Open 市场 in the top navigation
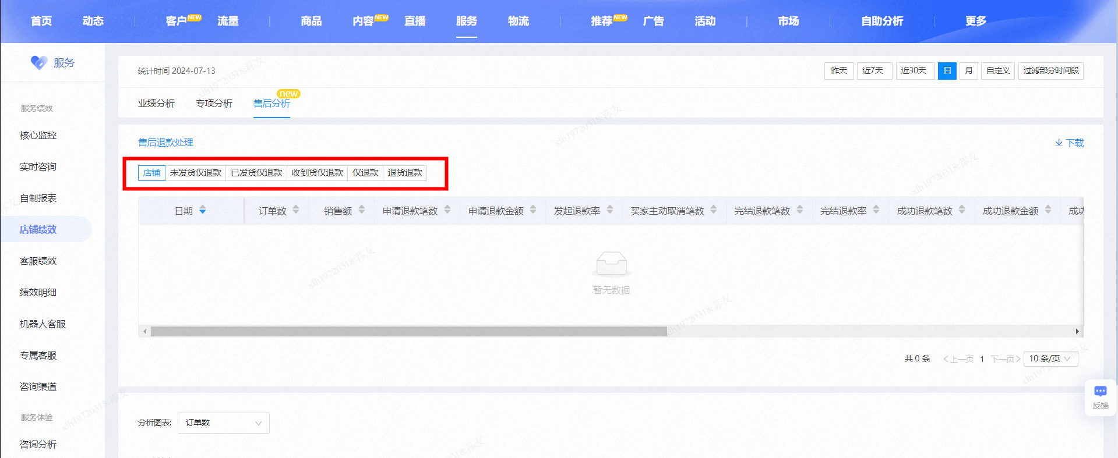 pyautogui.click(x=788, y=21)
